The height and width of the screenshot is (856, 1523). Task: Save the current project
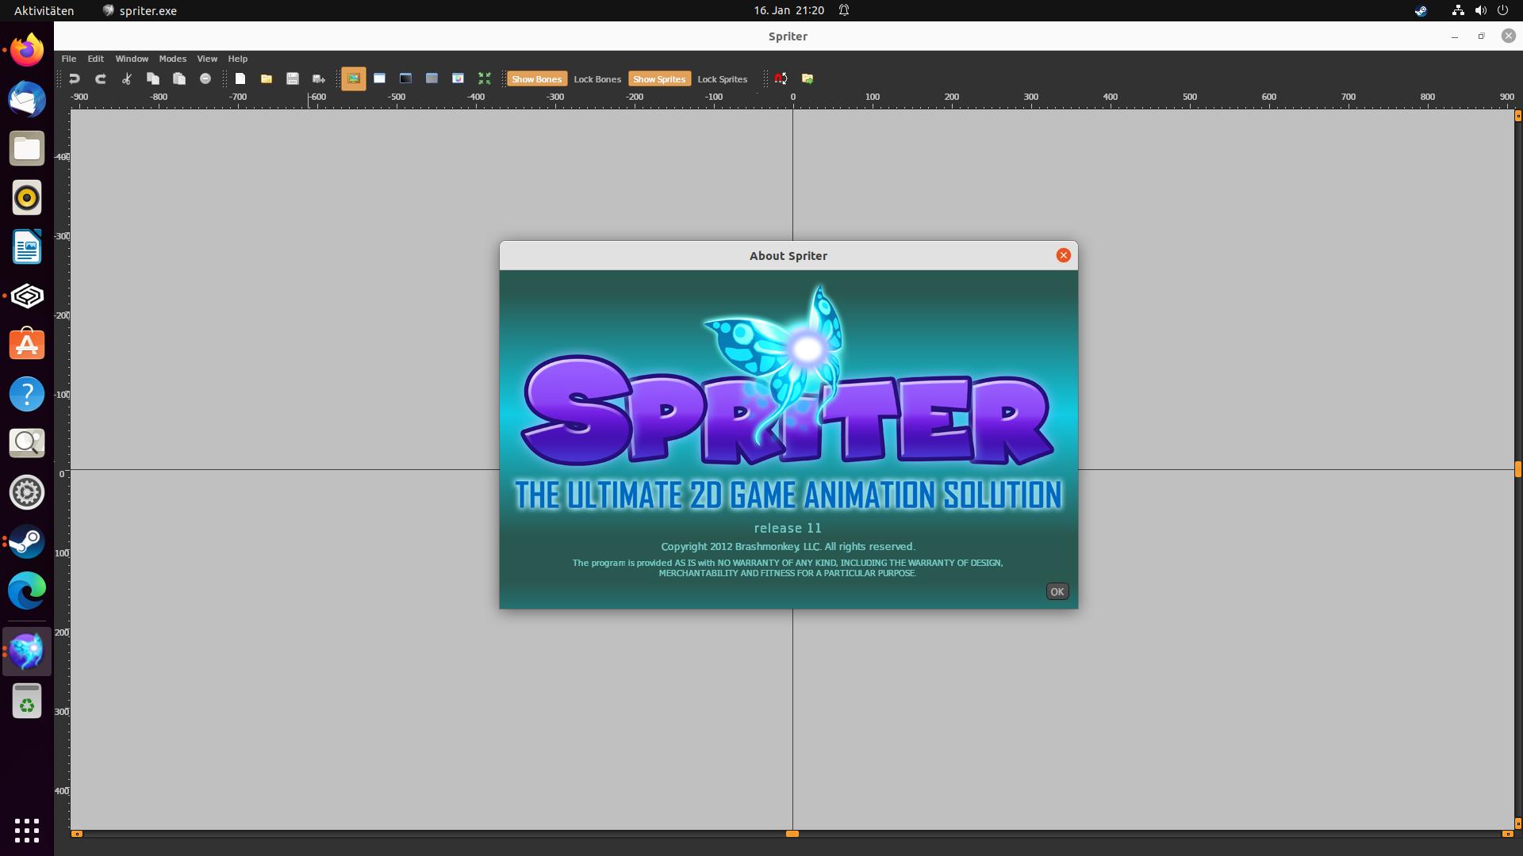point(293,78)
